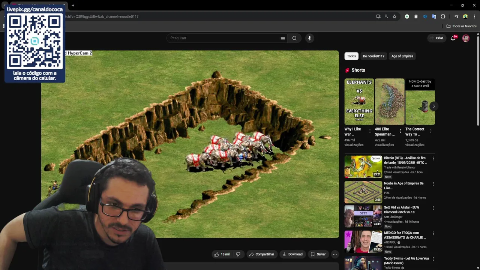Click the Noobs in Age of Empires title
Viewport: 480px width, 270px height.
tap(403, 186)
